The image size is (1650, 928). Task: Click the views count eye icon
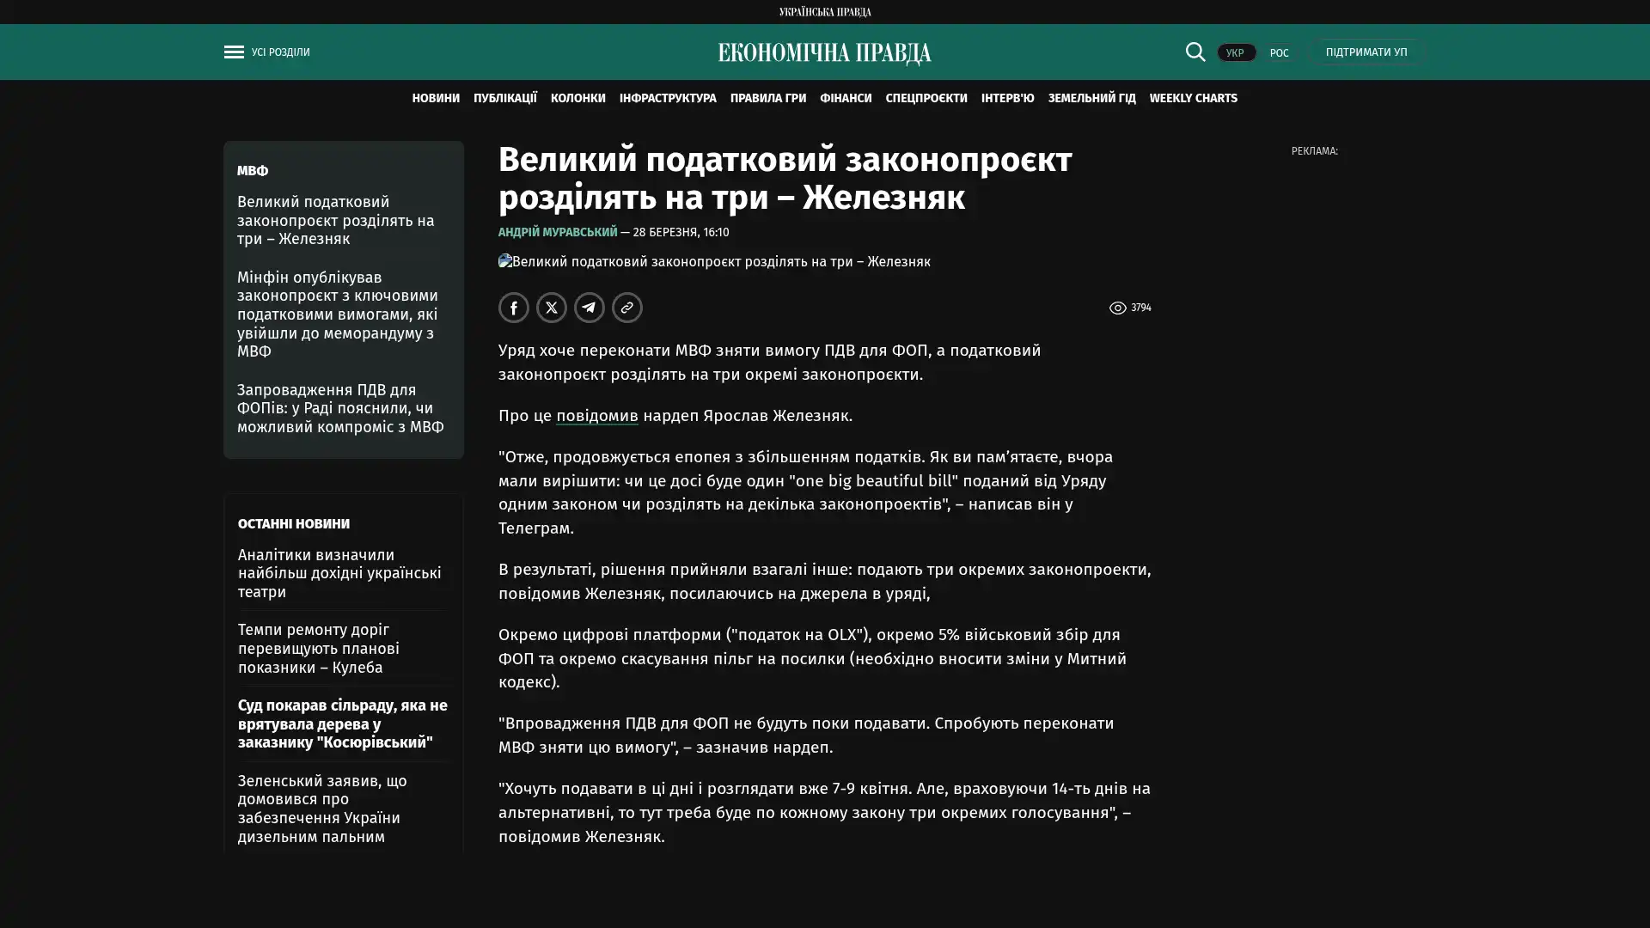click(x=1117, y=308)
